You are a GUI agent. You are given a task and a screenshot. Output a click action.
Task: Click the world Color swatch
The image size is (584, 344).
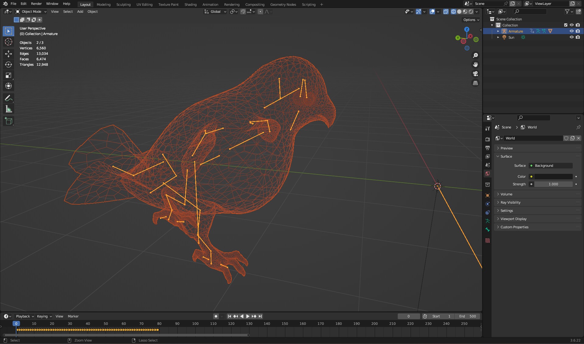(x=553, y=177)
